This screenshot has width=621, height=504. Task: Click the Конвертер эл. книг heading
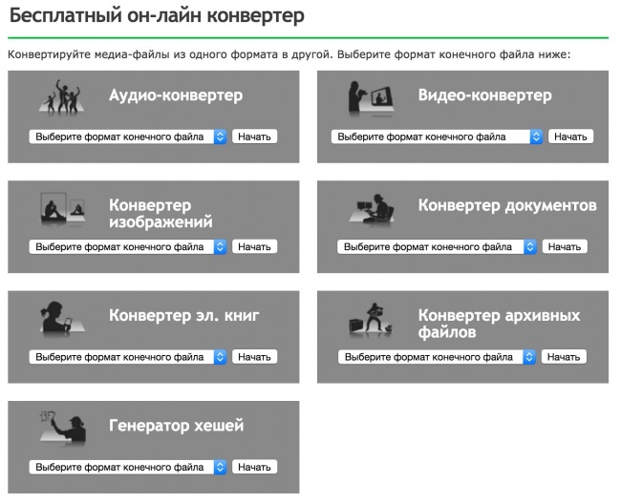(183, 315)
